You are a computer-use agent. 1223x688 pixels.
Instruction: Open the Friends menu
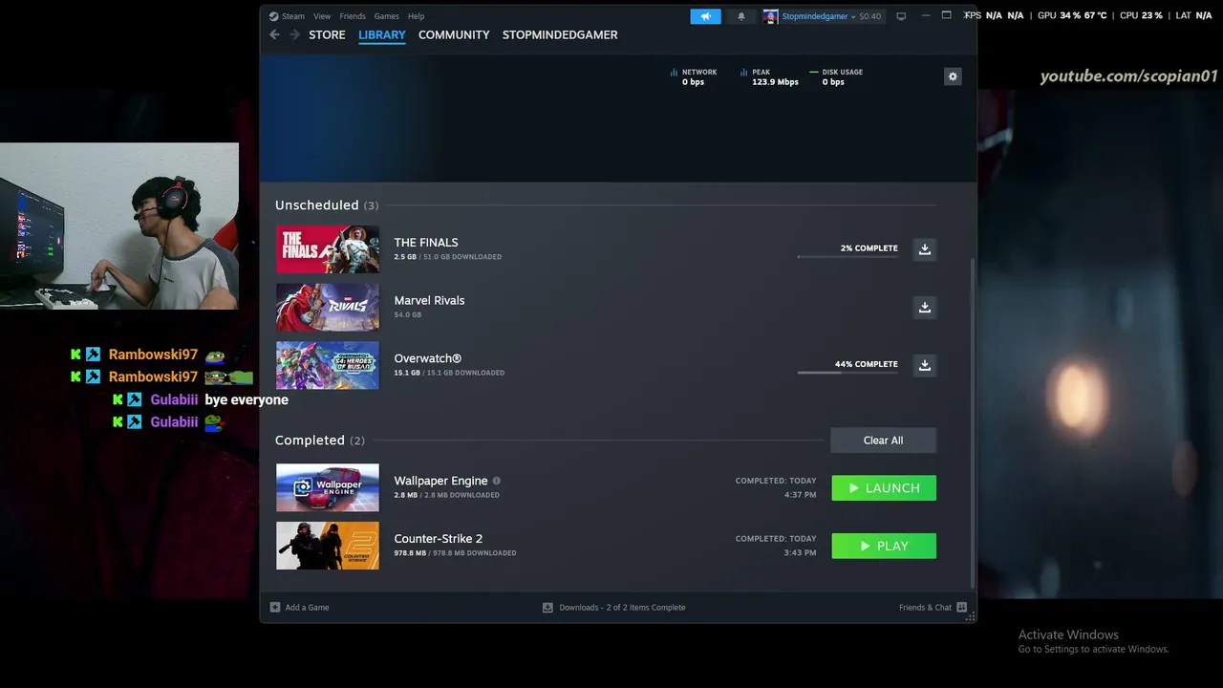[x=353, y=16]
